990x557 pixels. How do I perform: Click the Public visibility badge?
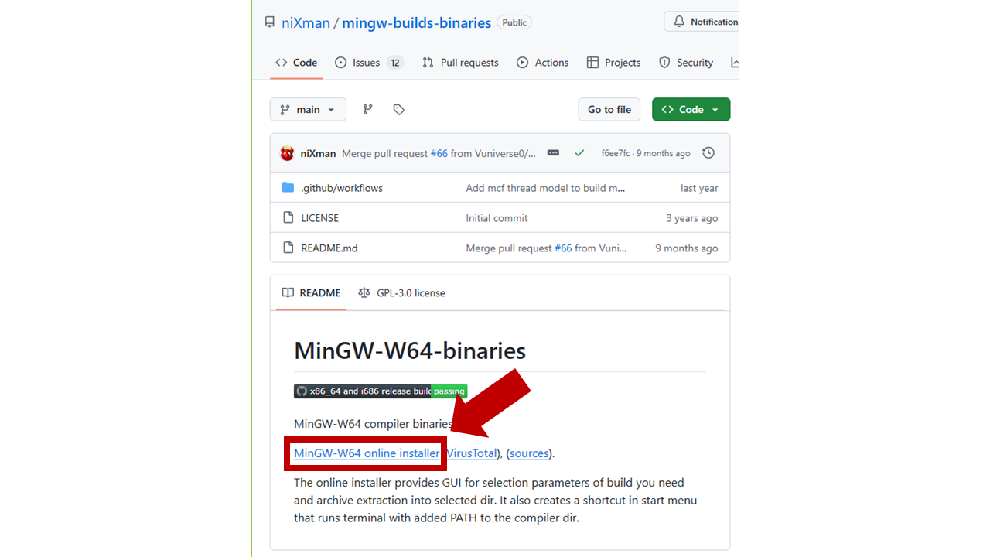point(514,22)
